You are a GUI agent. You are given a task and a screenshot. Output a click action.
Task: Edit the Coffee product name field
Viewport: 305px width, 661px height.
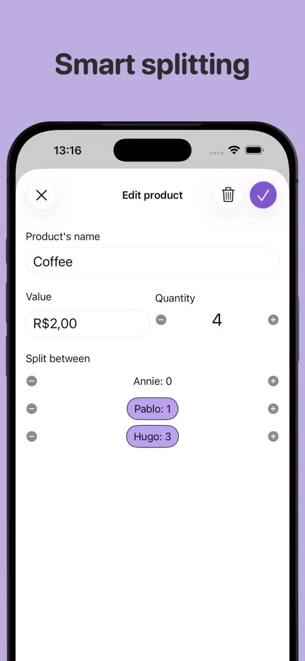pyautogui.click(x=152, y=261)
